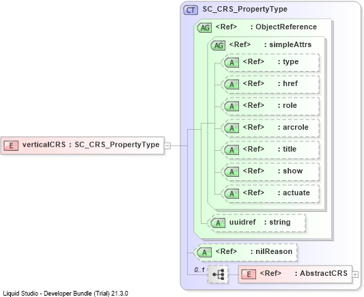
Task: Select the ': title' attribute label
Action: 287,149
